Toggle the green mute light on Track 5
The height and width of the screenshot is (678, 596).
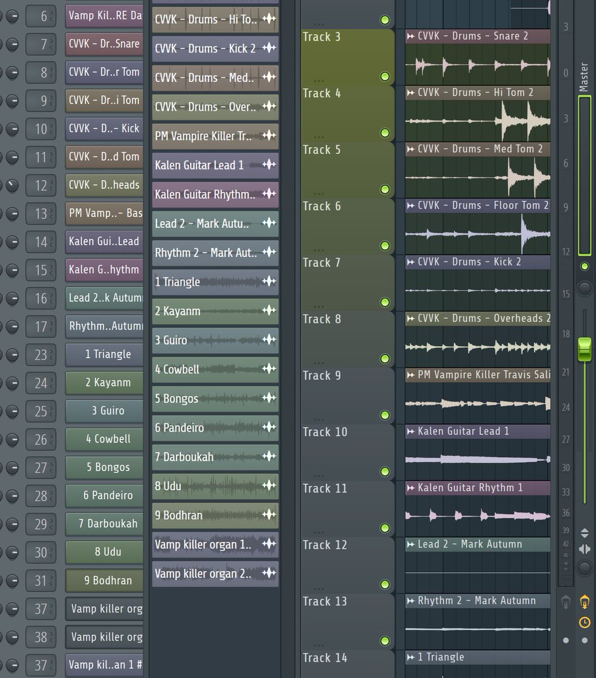(385, 189)
